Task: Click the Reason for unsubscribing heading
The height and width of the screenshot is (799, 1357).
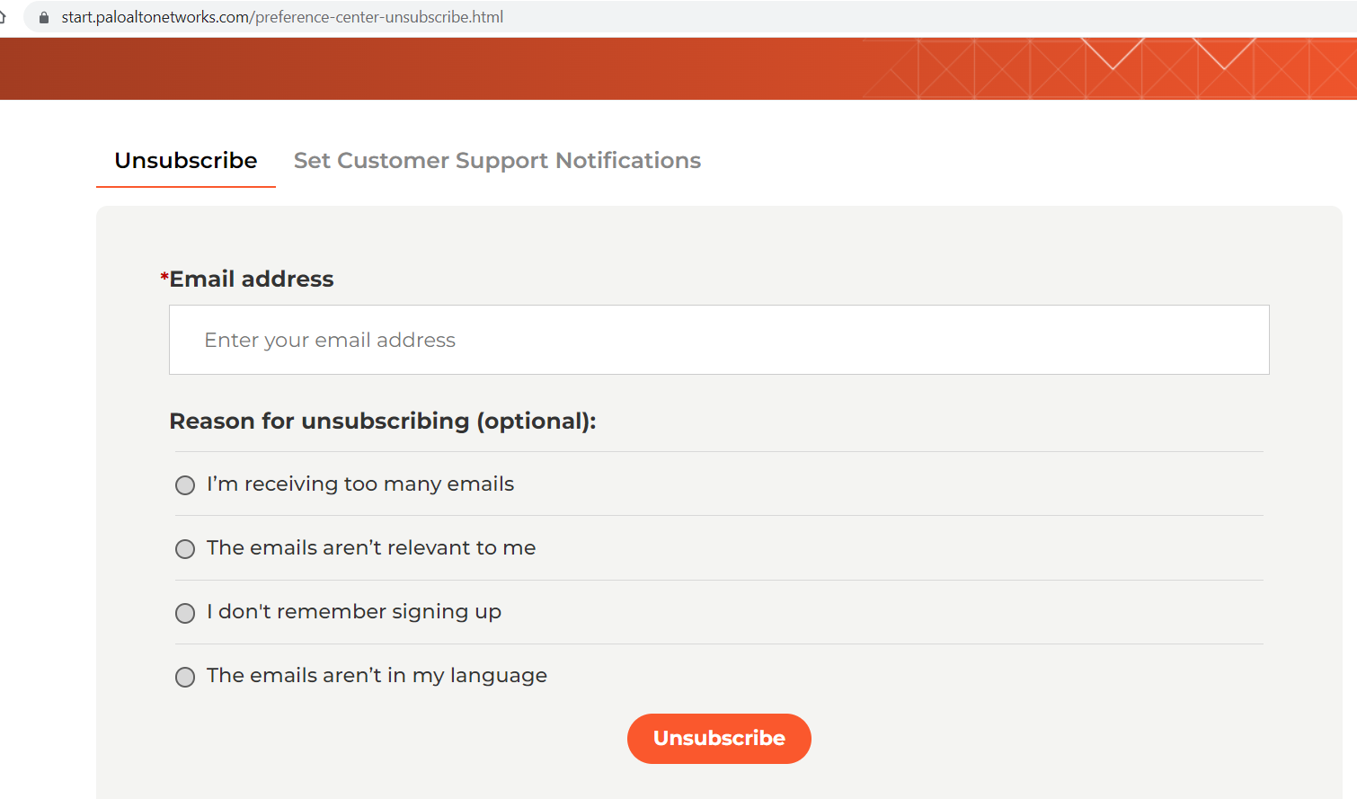Action: click(x=383, y=422)
